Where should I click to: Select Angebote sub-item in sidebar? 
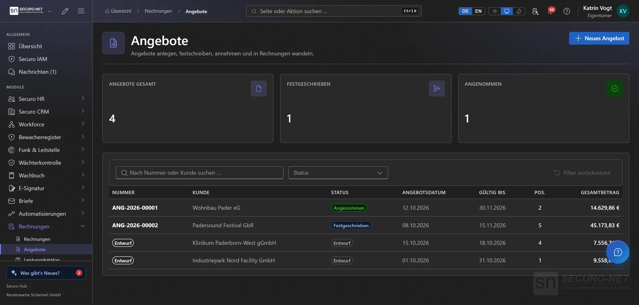click(46, 249)
